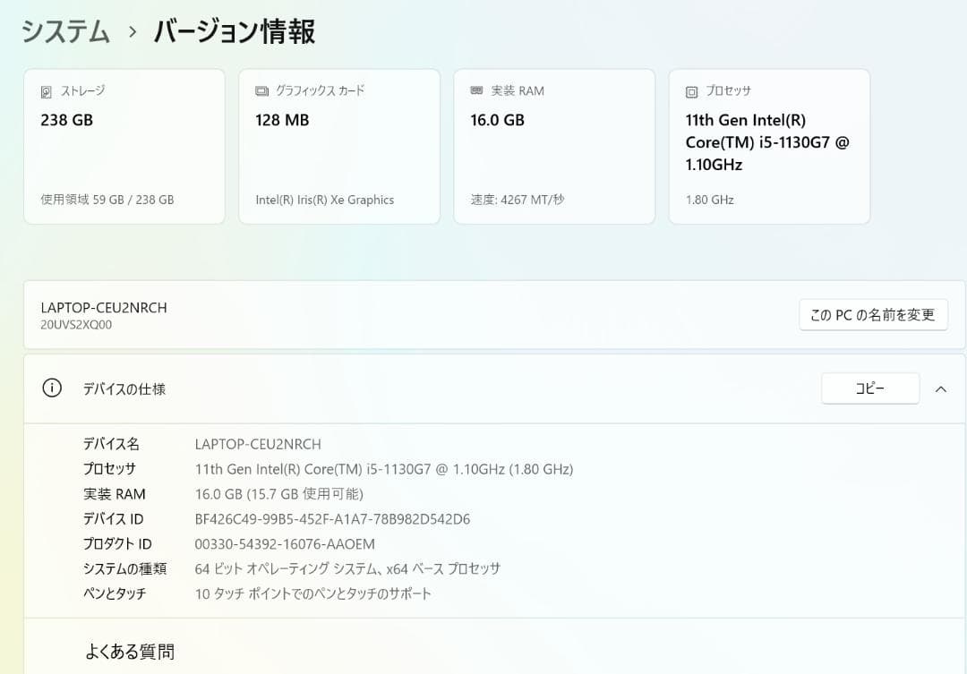The image size is (967, 674).
Task: Collapse the デバイスの仕様 section
Action: (941, 388)
